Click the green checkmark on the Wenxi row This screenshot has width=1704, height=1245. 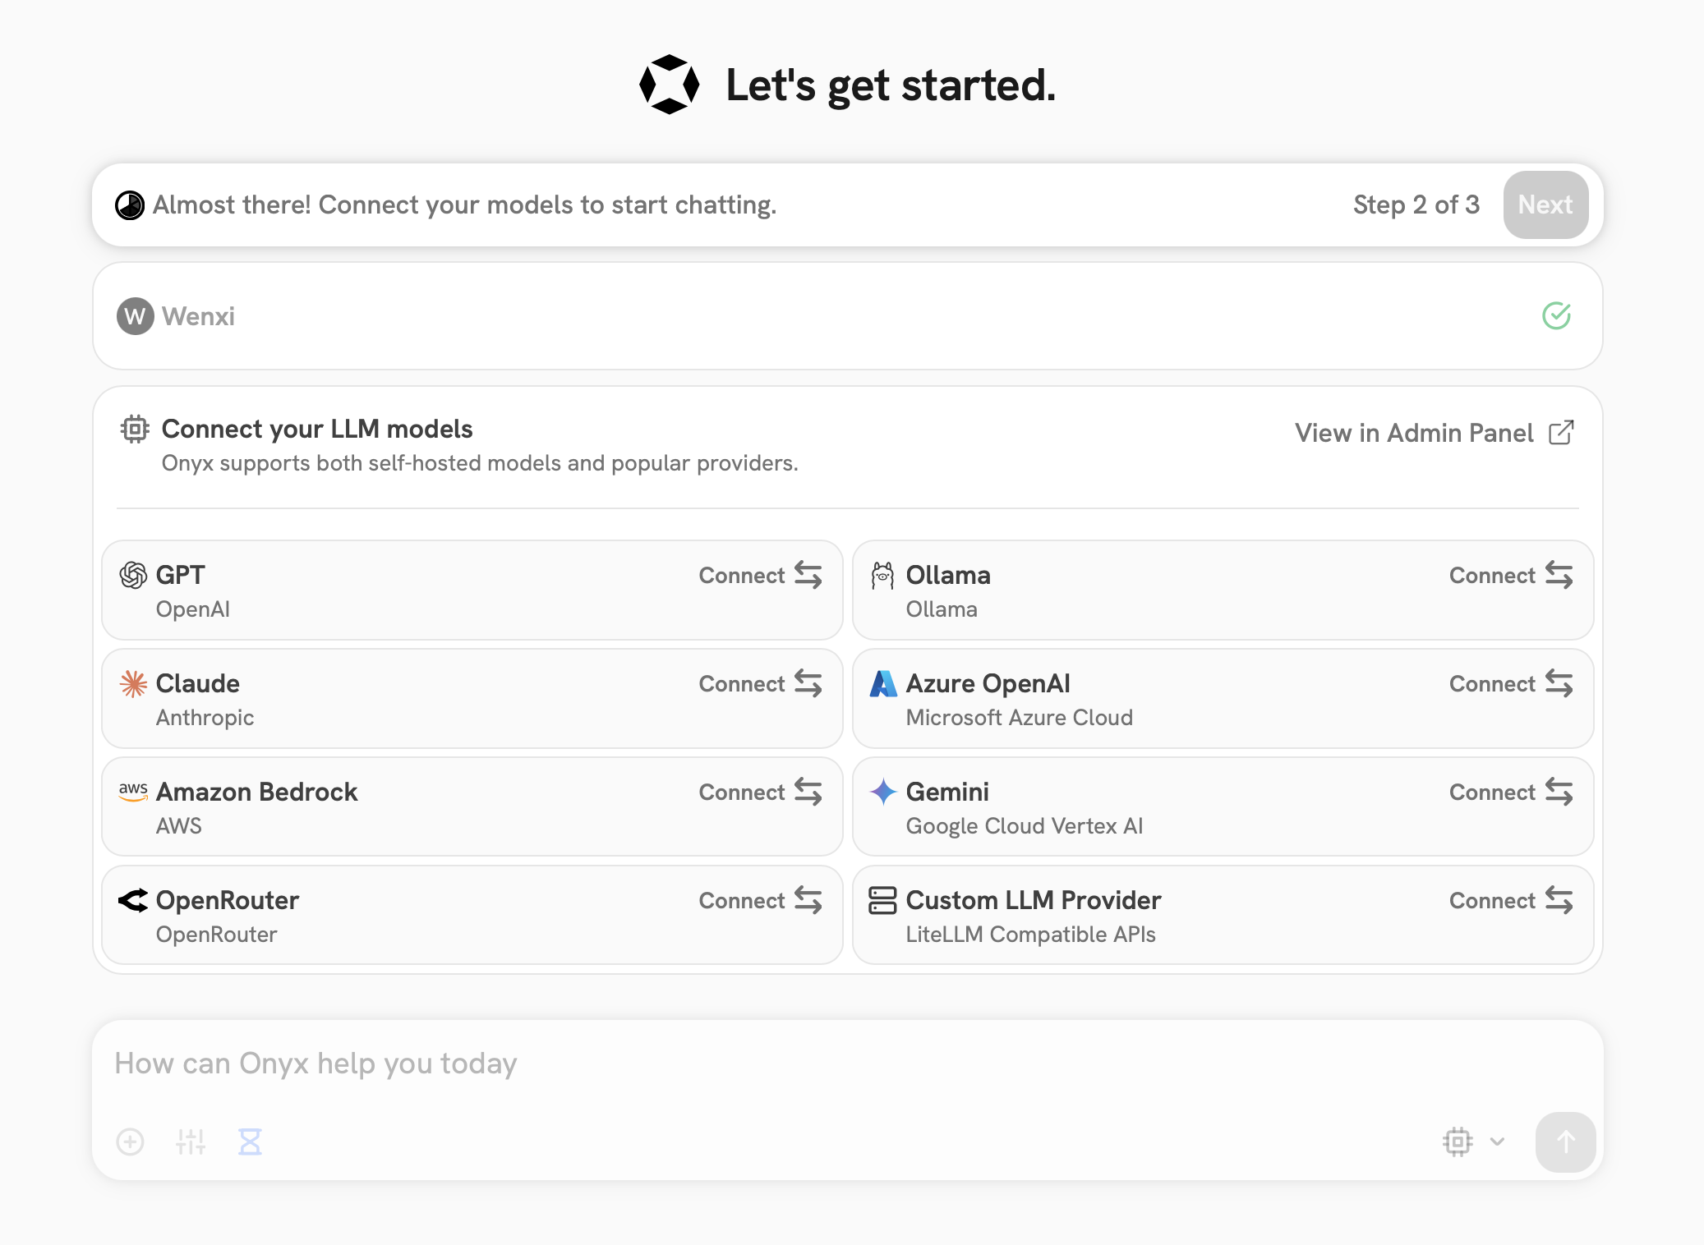(1557, 316)
